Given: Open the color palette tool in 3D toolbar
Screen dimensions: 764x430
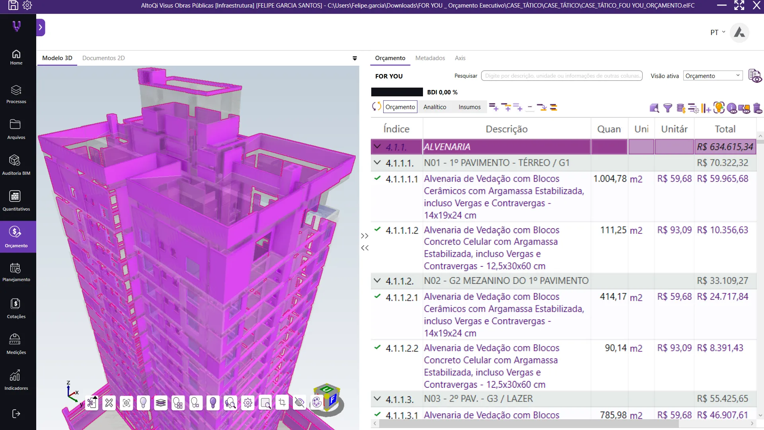Looking at the screenshot, I should [x=317, y=403].
